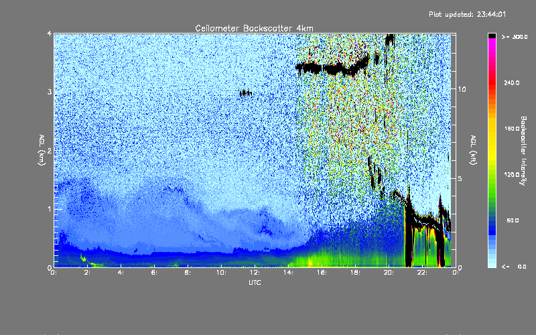Click the "Plot updated: 23:44:01" timestamp
This screenshot has width=536, height=335.
[467, 14]
